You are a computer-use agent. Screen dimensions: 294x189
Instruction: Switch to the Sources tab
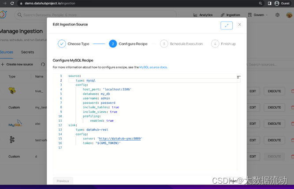click(6, 52)
